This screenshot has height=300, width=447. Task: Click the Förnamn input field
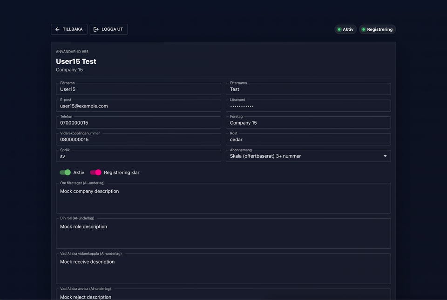click(138, 89)
